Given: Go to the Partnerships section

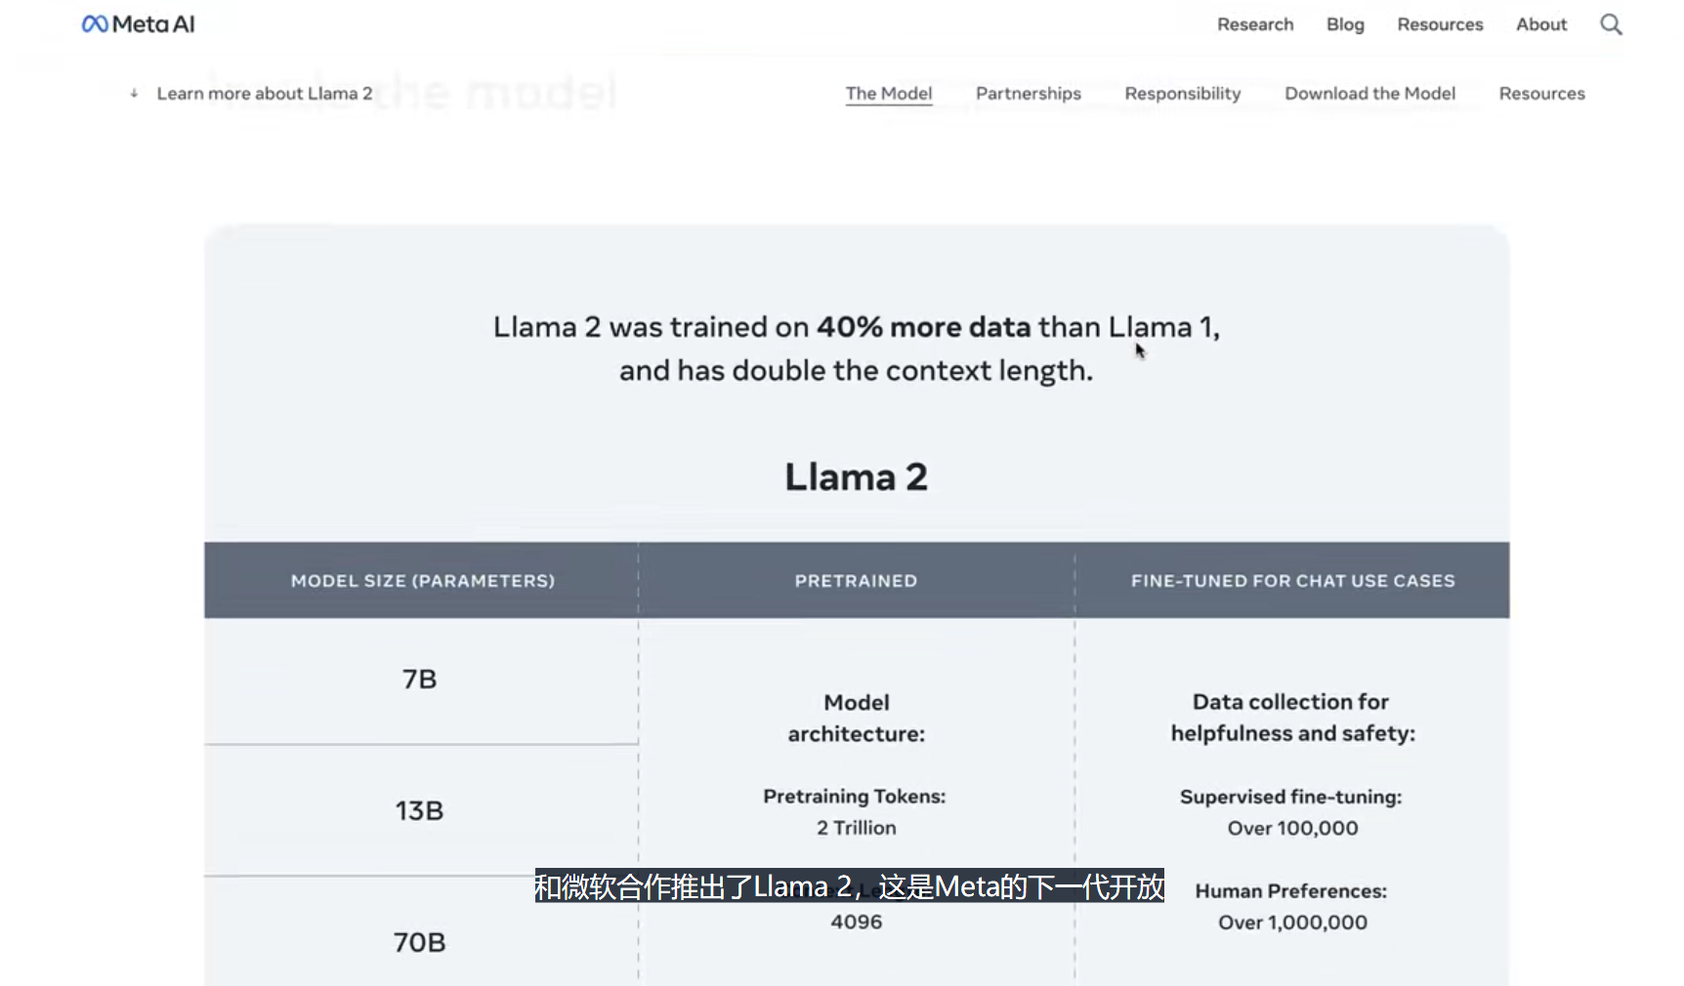Looking at the screenshot, I should coord(1029,94).
